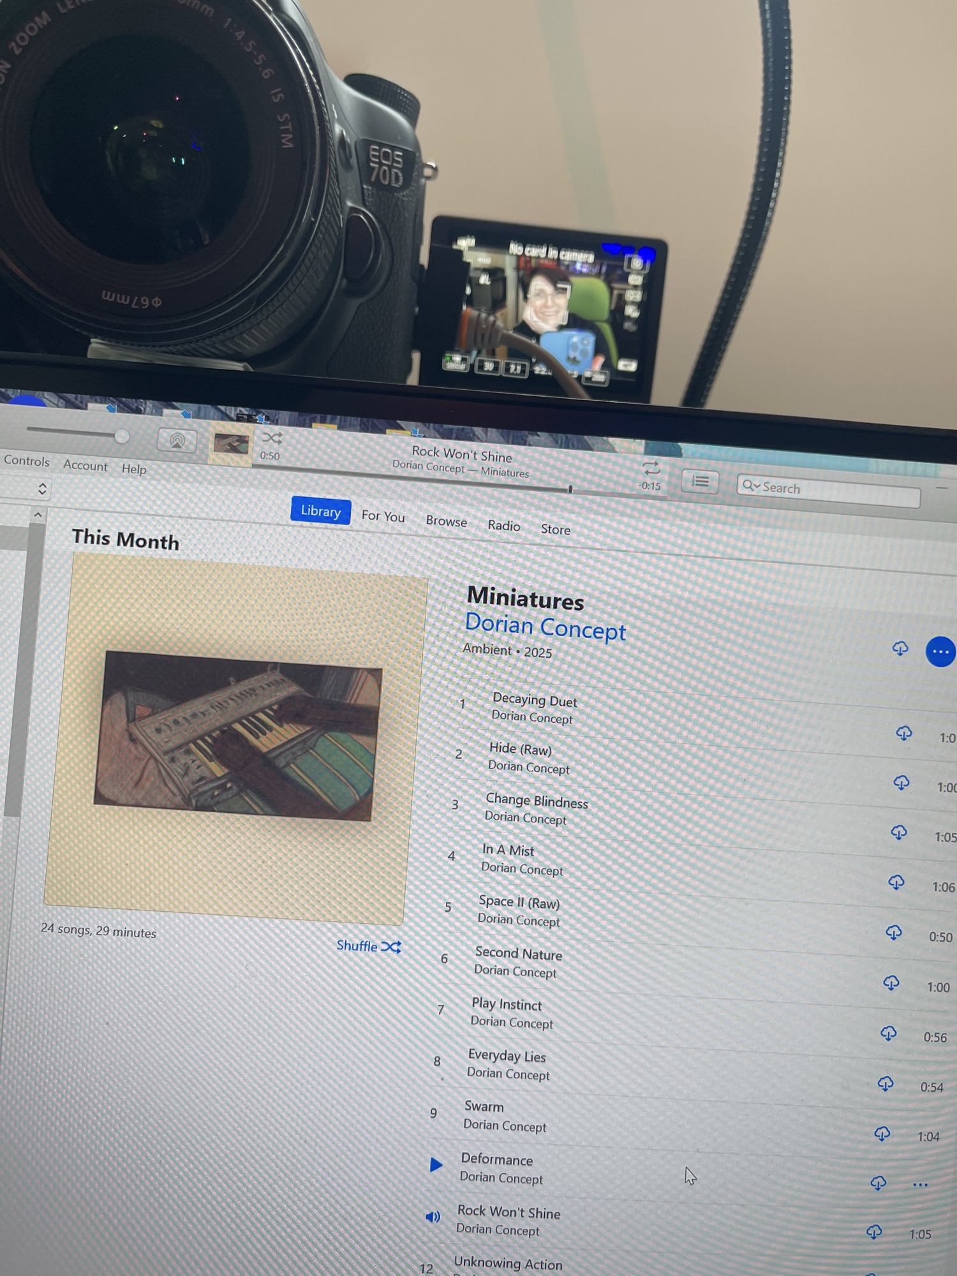The image size is (957, 1276).
Task: Click the Dorian Concept artist link
Action: pyautogui.click(x=545, y=627)
